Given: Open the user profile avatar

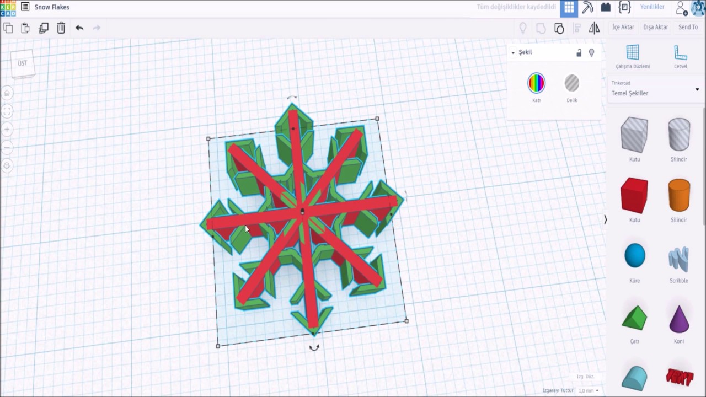Looking at the screenshot, I should [x=698, y=8].
